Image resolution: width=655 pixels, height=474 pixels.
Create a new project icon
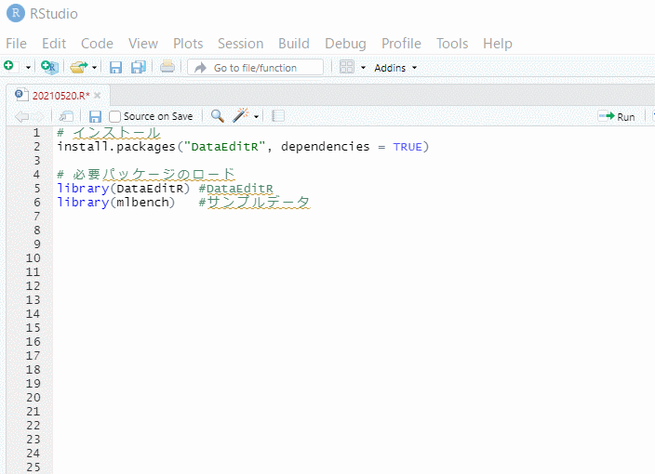click(x=50, y=67)
